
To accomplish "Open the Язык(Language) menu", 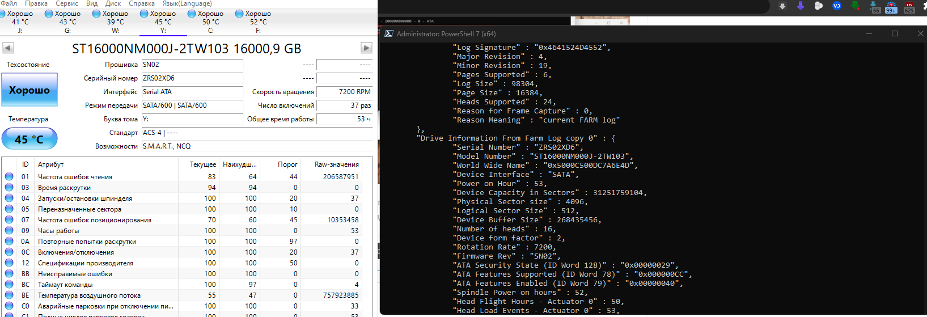I will (187, 3).
